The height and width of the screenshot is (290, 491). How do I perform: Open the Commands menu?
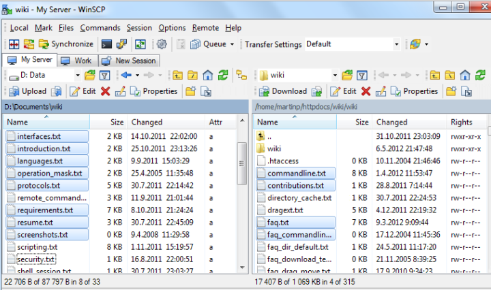point(100,28)
